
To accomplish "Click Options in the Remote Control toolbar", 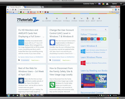I will click(114, 4).
